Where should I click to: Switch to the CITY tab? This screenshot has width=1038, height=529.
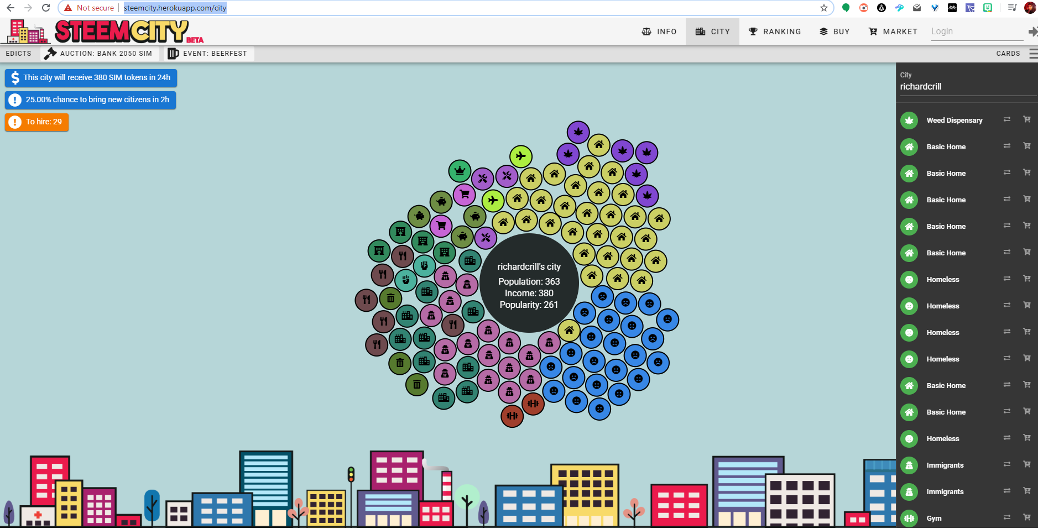point(713,32)
